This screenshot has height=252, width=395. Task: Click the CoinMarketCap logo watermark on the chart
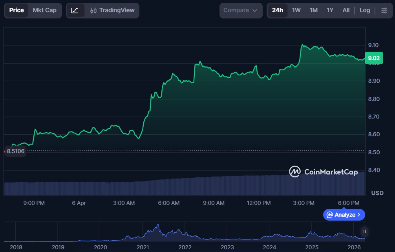click(x=324, y=172)
